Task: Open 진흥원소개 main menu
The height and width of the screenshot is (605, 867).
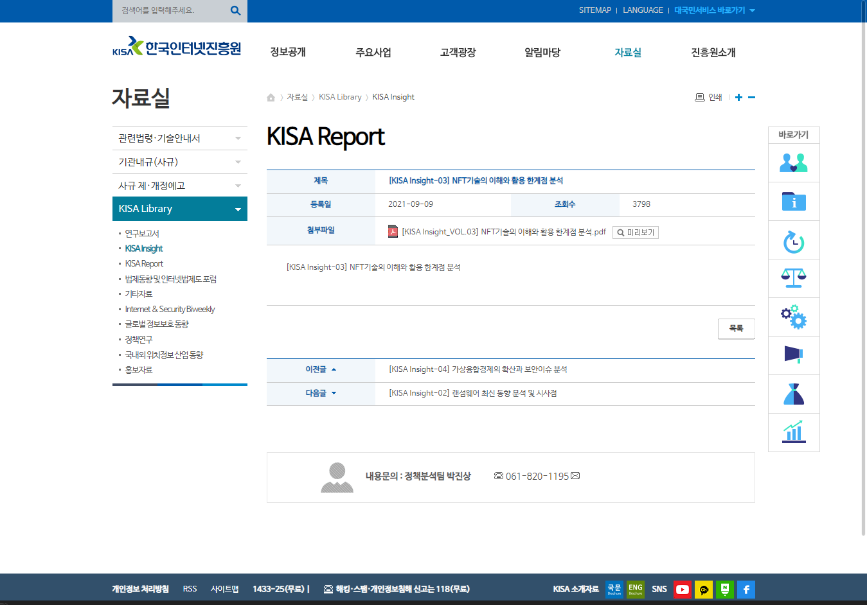Action: (713, 52)
